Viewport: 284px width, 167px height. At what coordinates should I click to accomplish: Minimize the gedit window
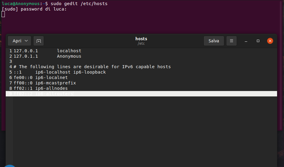(246, 41)
